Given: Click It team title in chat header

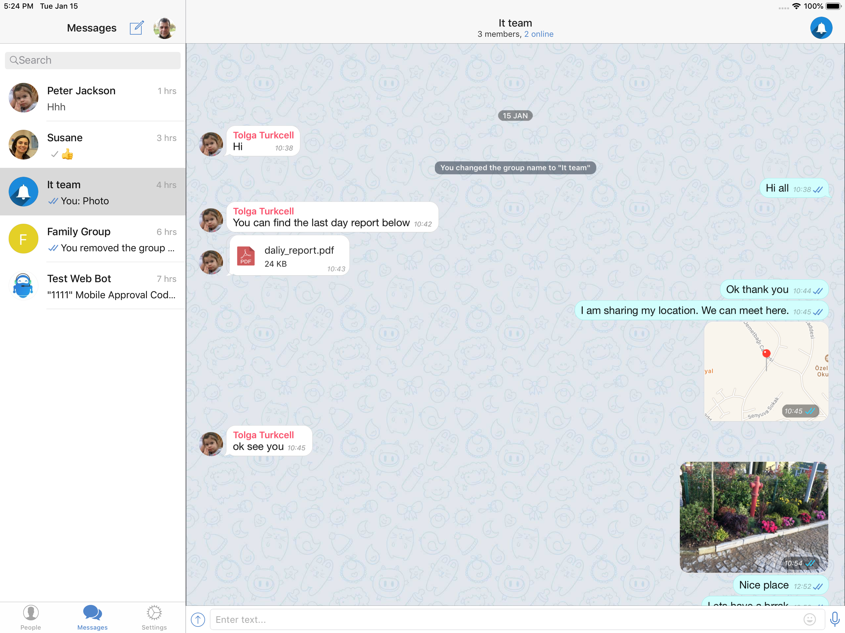Looking at the screenshot, I should click(515, 23).
